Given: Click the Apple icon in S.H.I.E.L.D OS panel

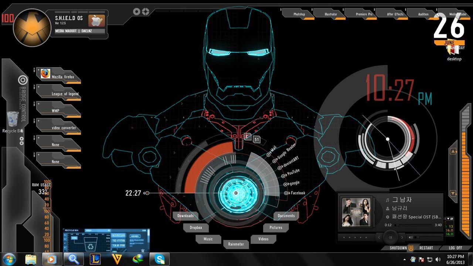Looking at the screenshot, I should click(x=96, y=21).
